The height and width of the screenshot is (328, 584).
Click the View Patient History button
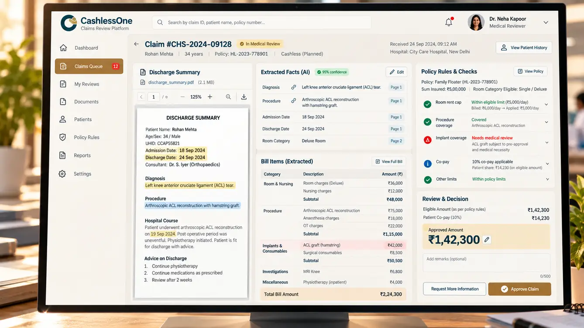pyautogui.click(x=524, y=47)
